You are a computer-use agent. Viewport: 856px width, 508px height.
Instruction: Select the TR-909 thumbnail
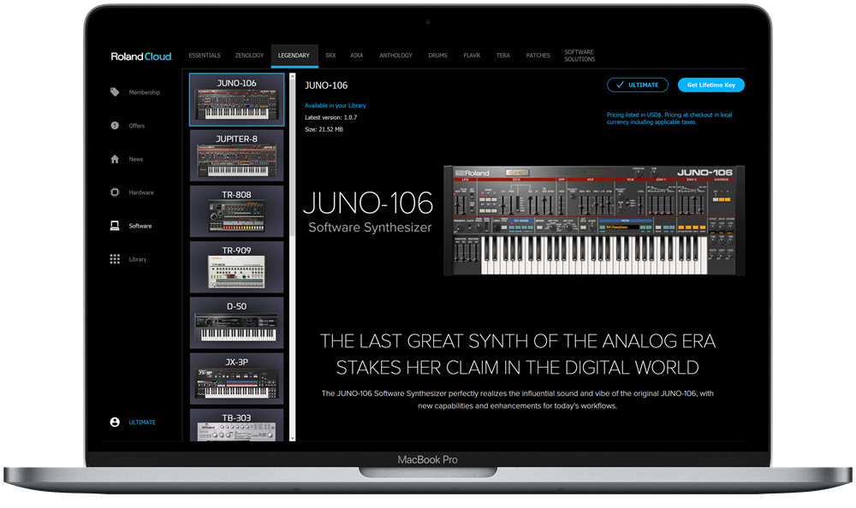click(236, 267)
